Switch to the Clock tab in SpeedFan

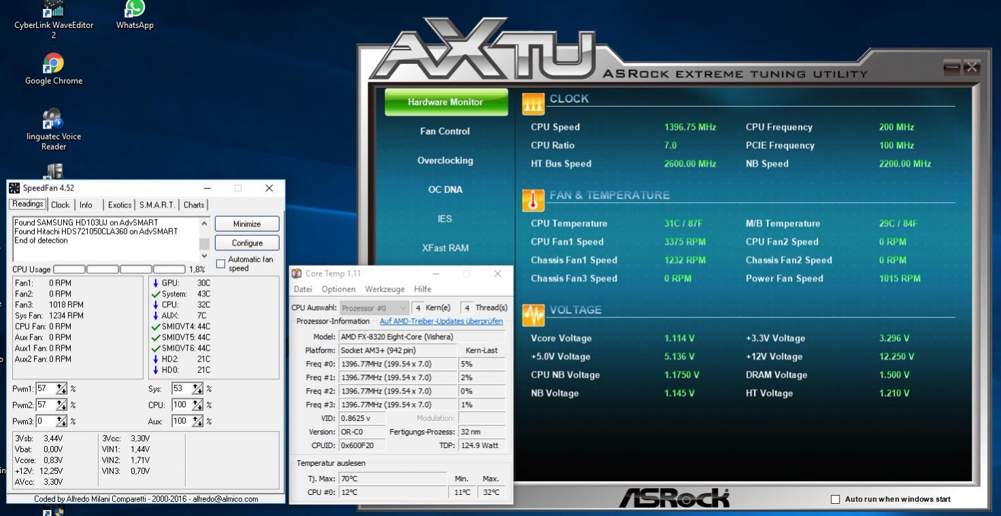click(x=60, y=205)
